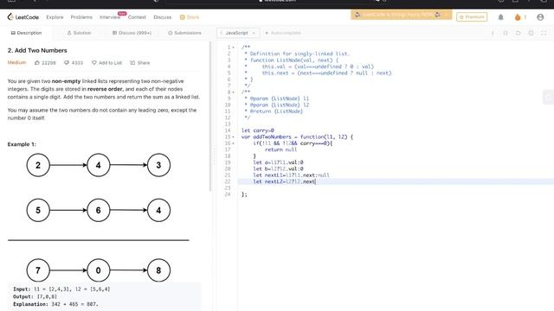Click node 2 in the first list diagram

(x=38, y=165)
